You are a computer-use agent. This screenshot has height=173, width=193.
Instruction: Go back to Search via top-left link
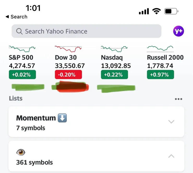16,16
